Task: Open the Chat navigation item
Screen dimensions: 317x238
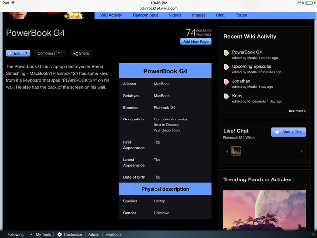Action: click(220, 15)
